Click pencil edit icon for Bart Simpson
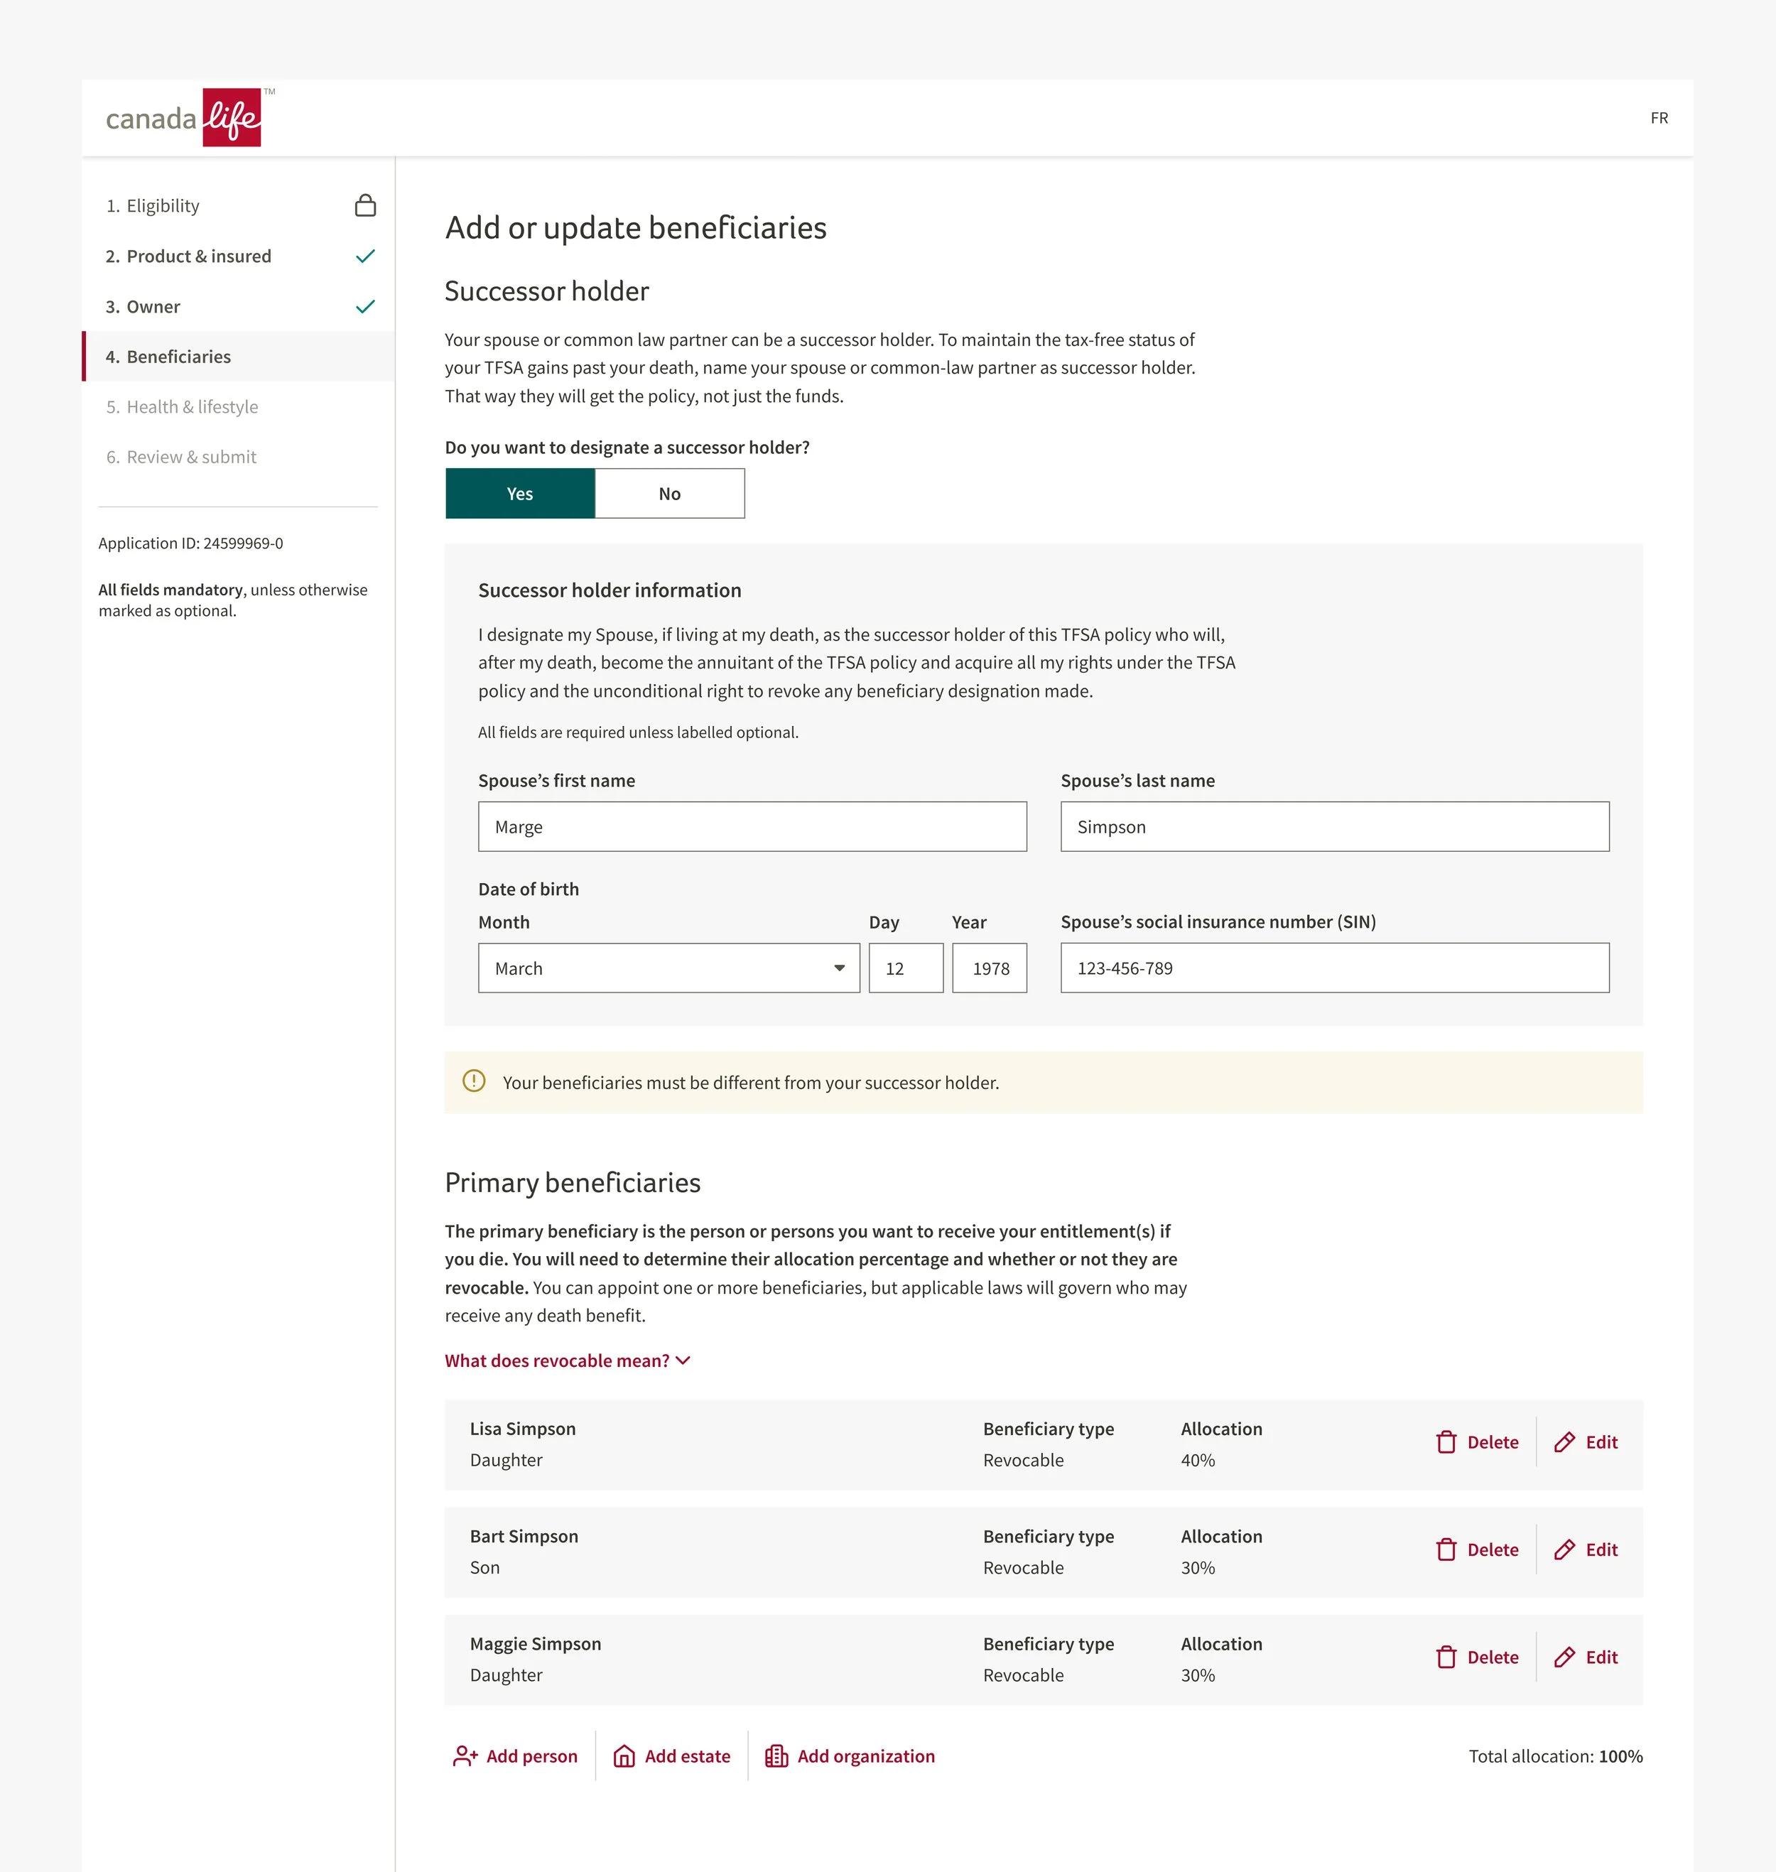1776x1872 pixels. point(1564,1549)
